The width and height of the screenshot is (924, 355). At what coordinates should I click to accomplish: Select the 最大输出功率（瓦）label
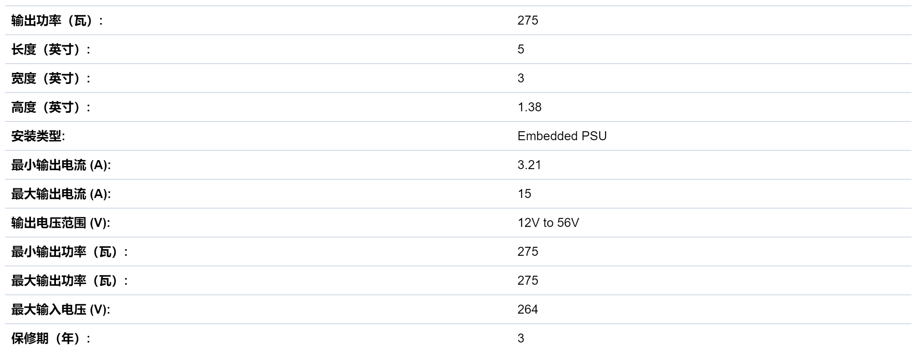(x=70, y=280)
